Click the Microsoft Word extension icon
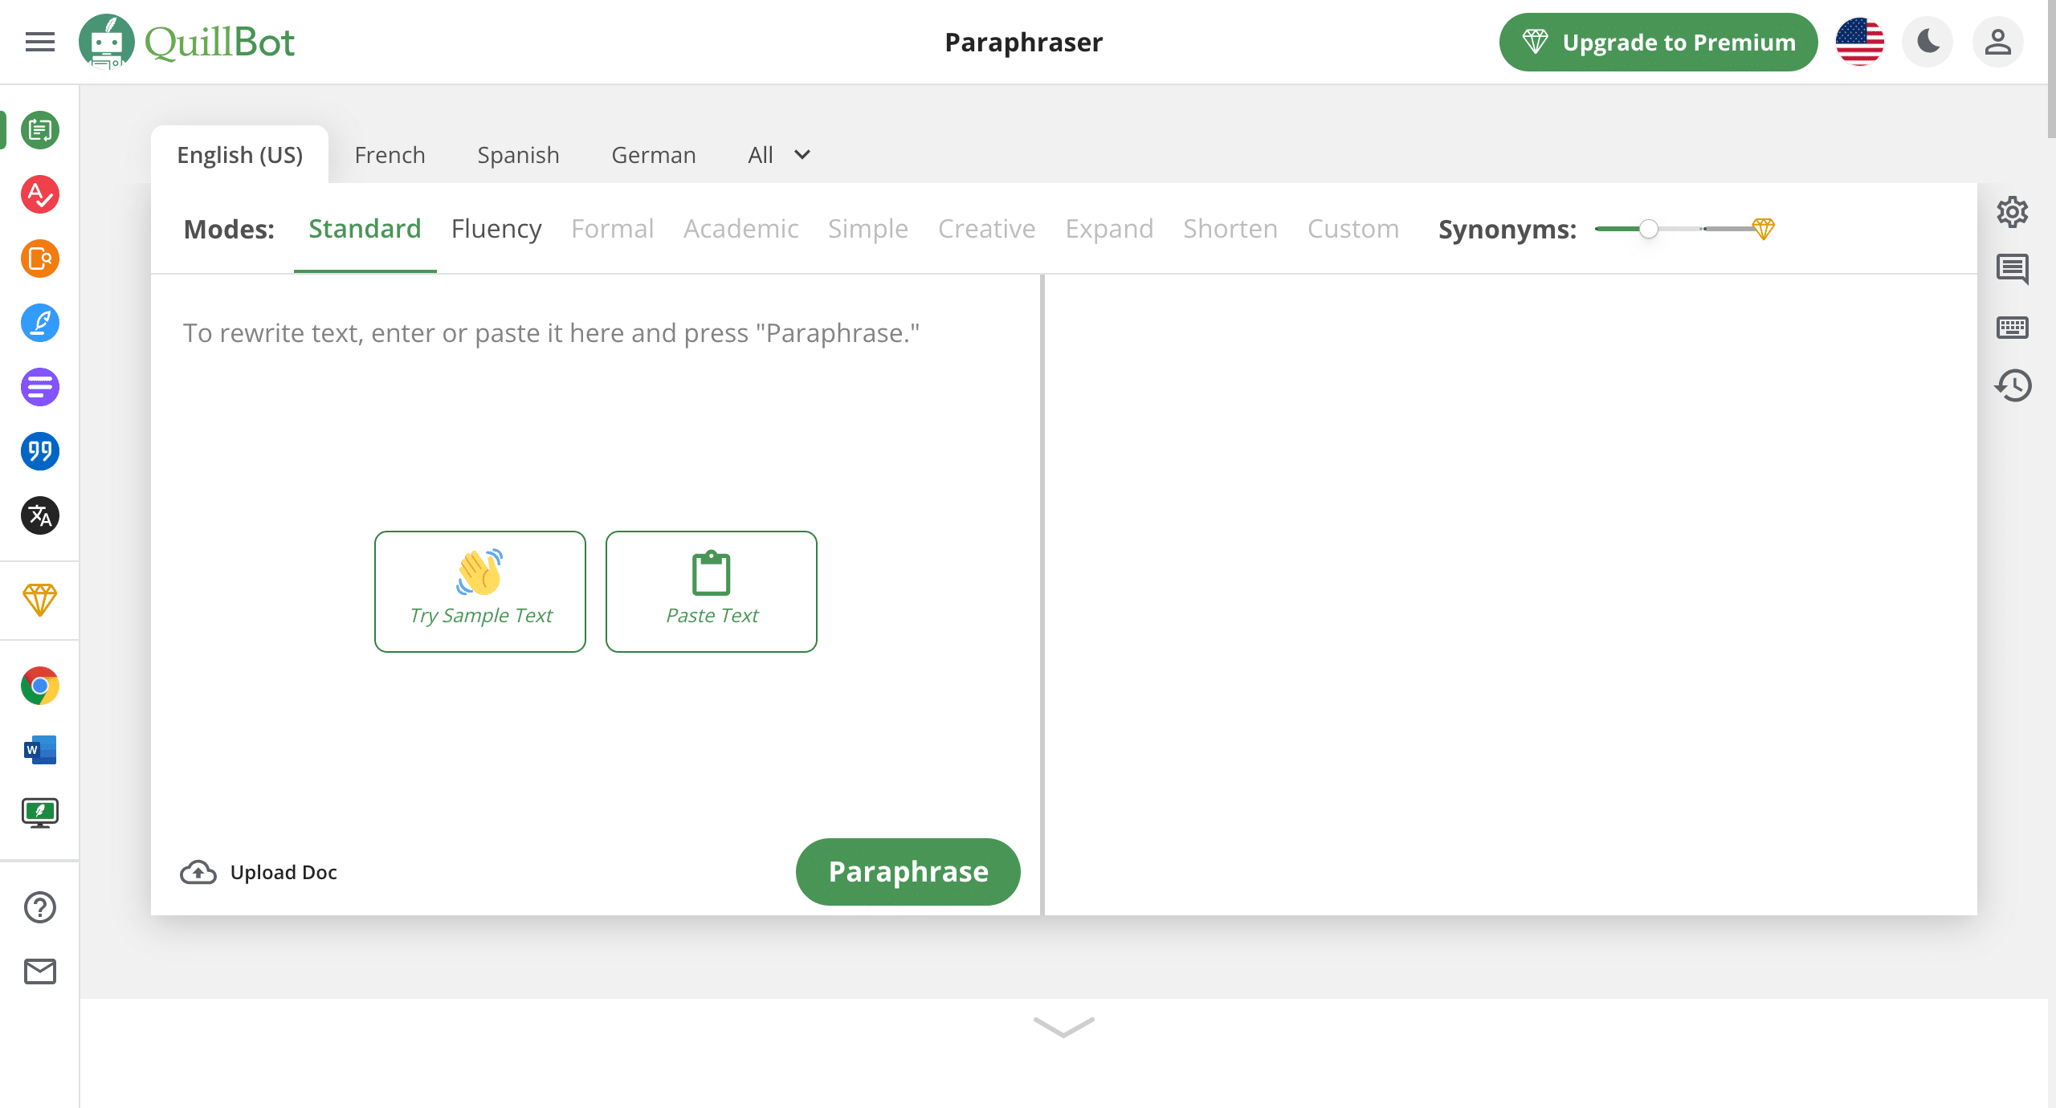Screen dimensions: 2056x1108 (39, 751)
